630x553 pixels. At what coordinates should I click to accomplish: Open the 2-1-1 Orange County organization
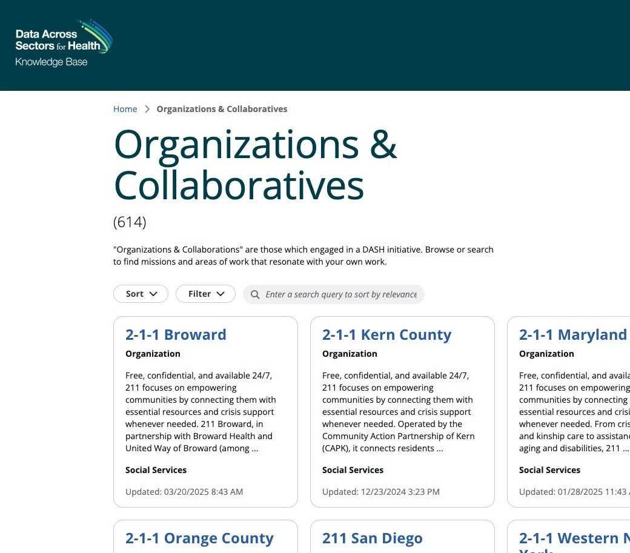(x=199, y=538)
